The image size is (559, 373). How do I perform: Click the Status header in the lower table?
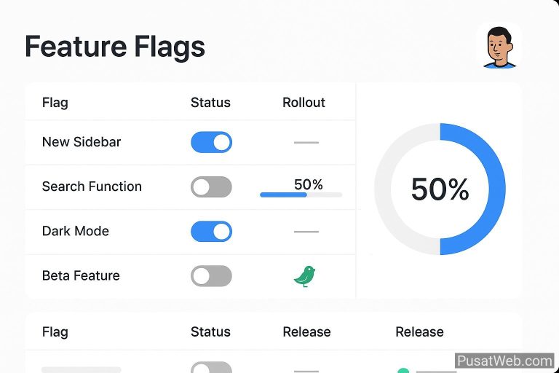pyautogui.click(x=210, y=331)
